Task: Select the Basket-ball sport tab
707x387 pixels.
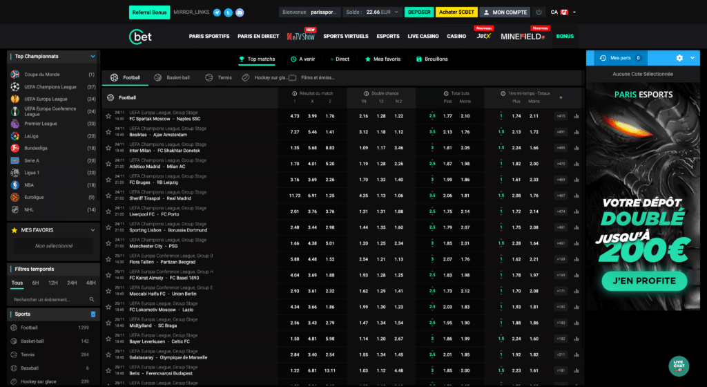Action: point(172,77)
